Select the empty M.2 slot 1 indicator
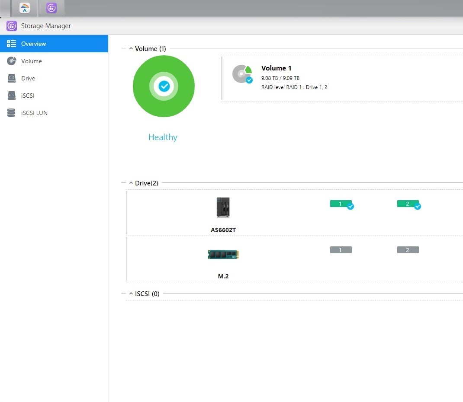The image size is (463, 402). [x=341, y=249]
